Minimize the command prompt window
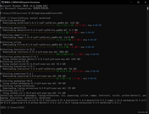Image resolution: width=149 pixels, height=114 pixels. [131, 2]
